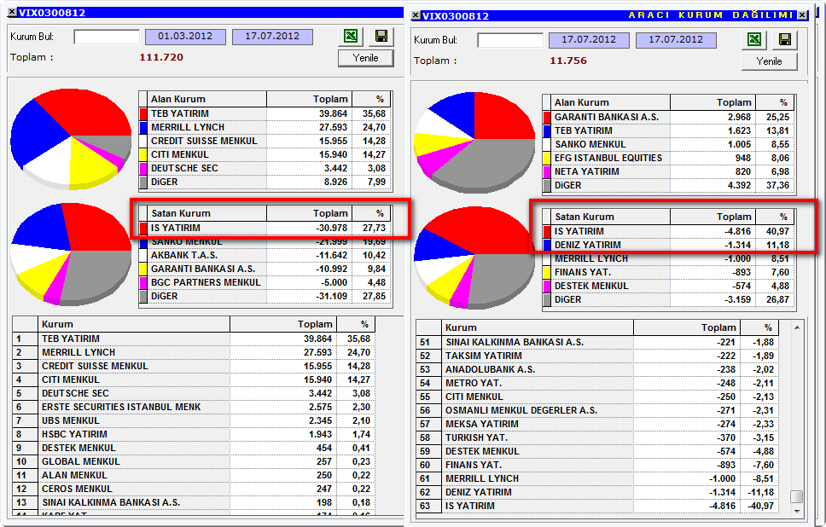Click scrollbar up arrow in right Kurum table
Image resolution: width=826 pixels, height=527 pixels.
797,327
